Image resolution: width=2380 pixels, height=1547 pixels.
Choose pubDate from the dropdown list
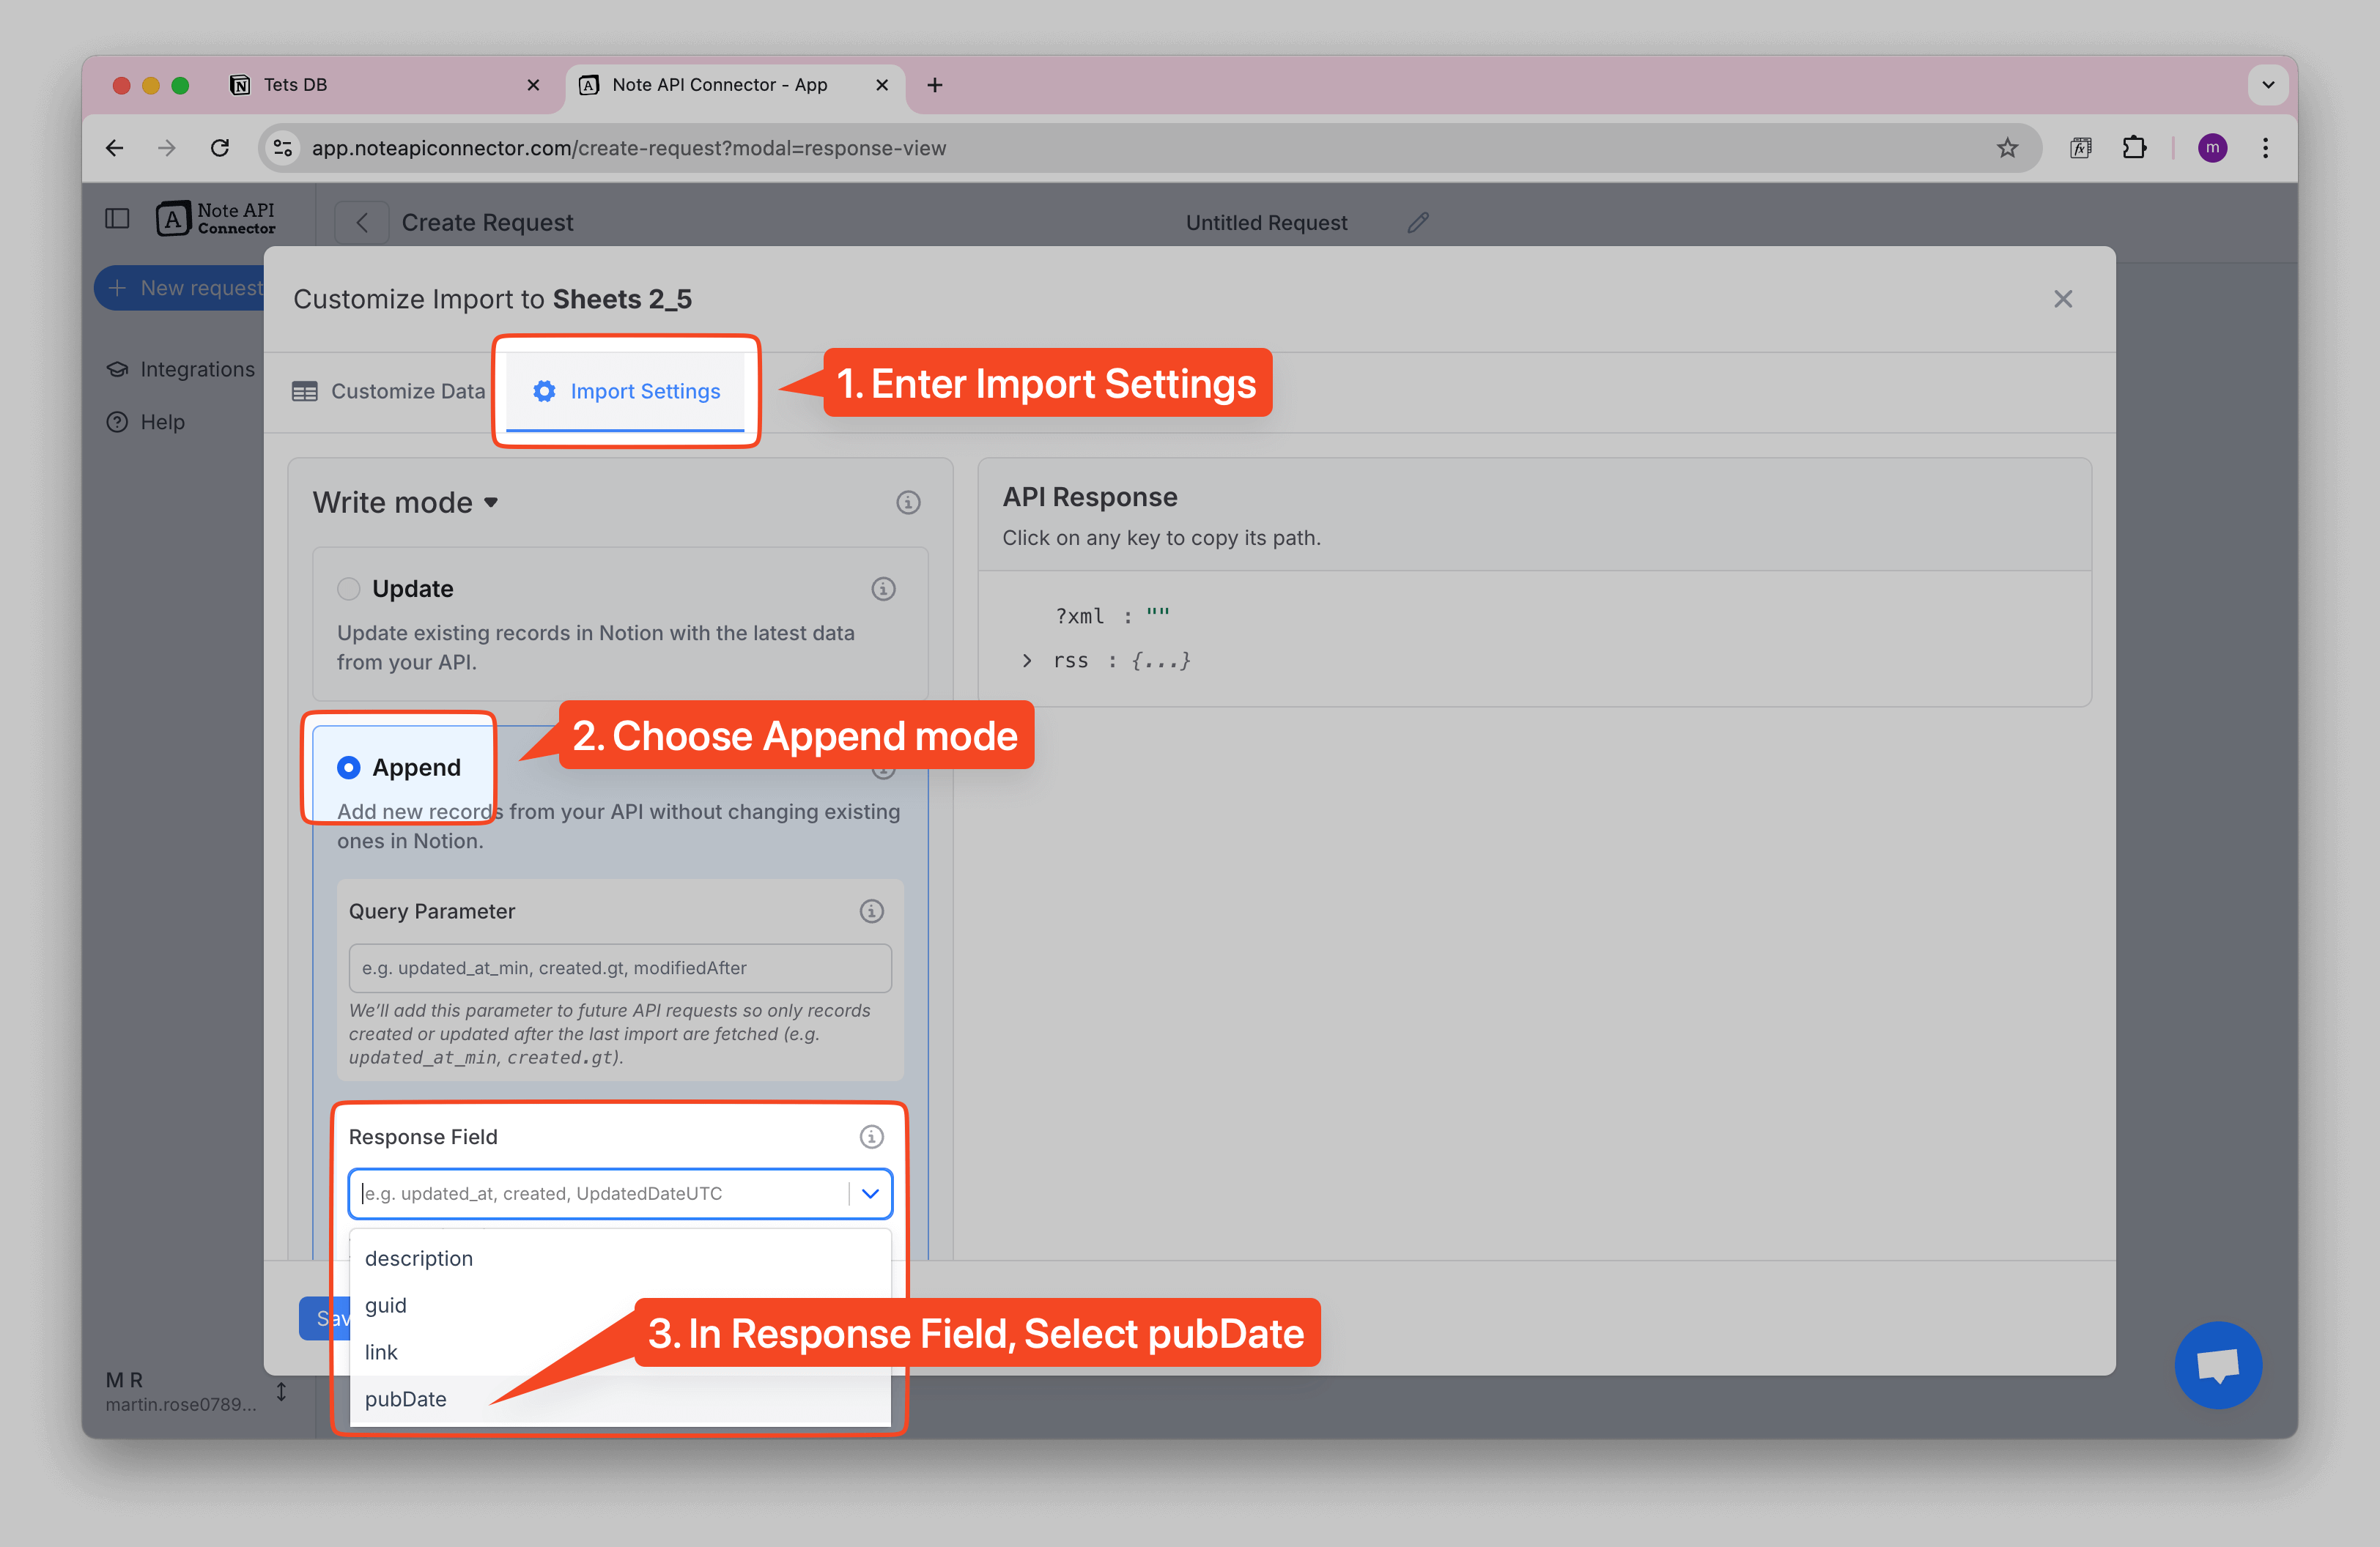(406, 1399)
